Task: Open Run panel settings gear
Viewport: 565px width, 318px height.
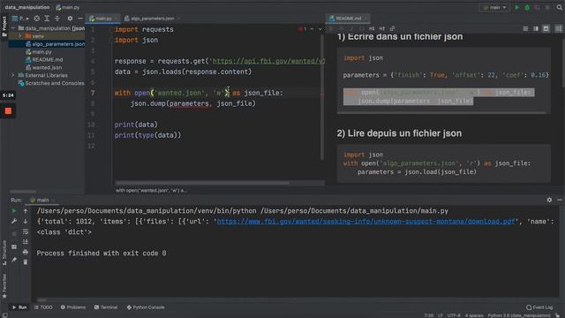Action: [x=549, y=200]
